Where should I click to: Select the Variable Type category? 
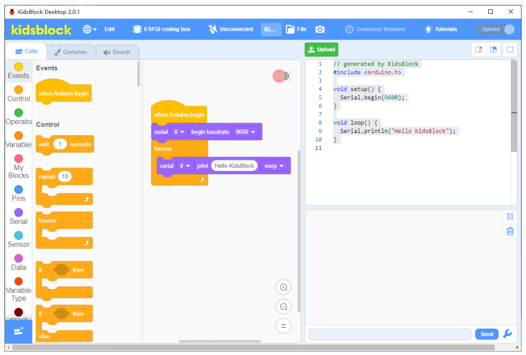pos(18,289)
